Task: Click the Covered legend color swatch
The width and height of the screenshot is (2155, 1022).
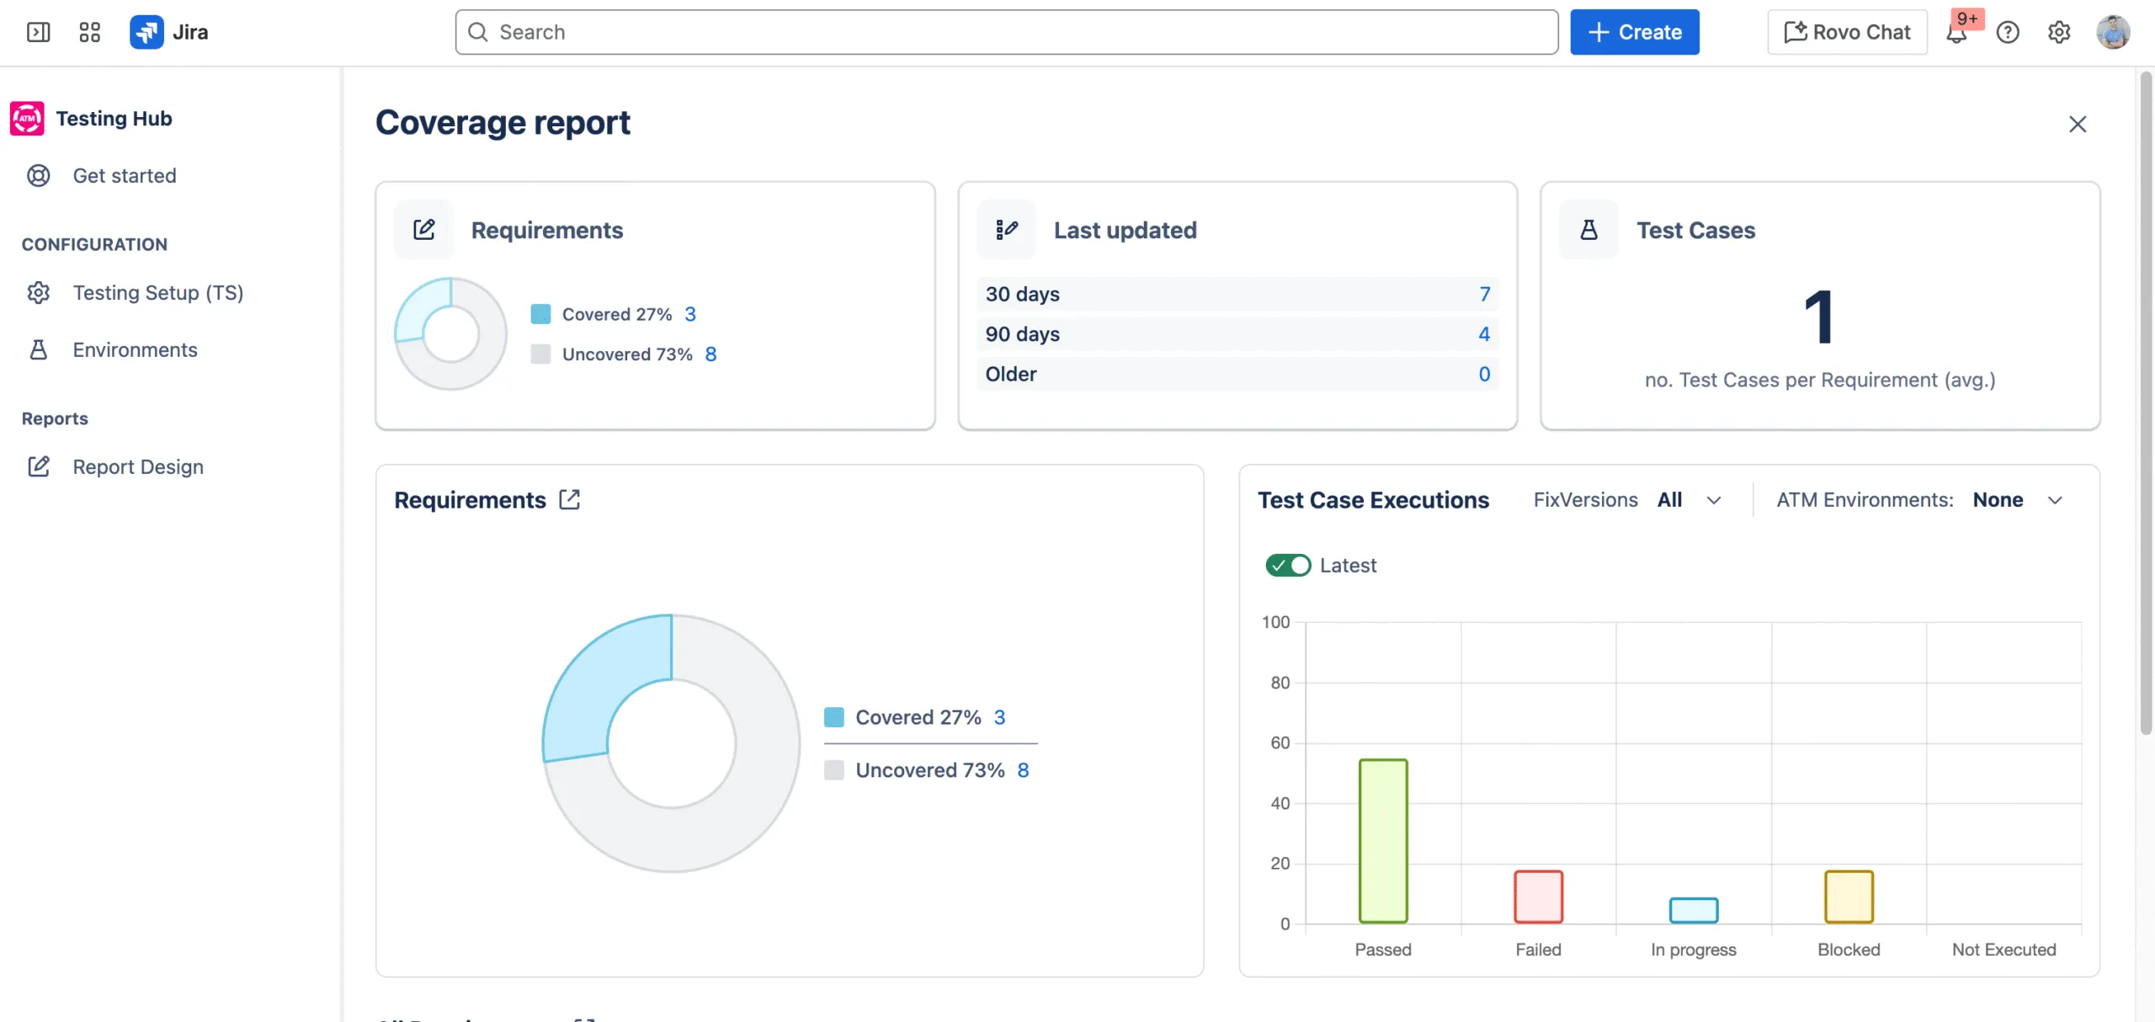Action: coord(541,313)
